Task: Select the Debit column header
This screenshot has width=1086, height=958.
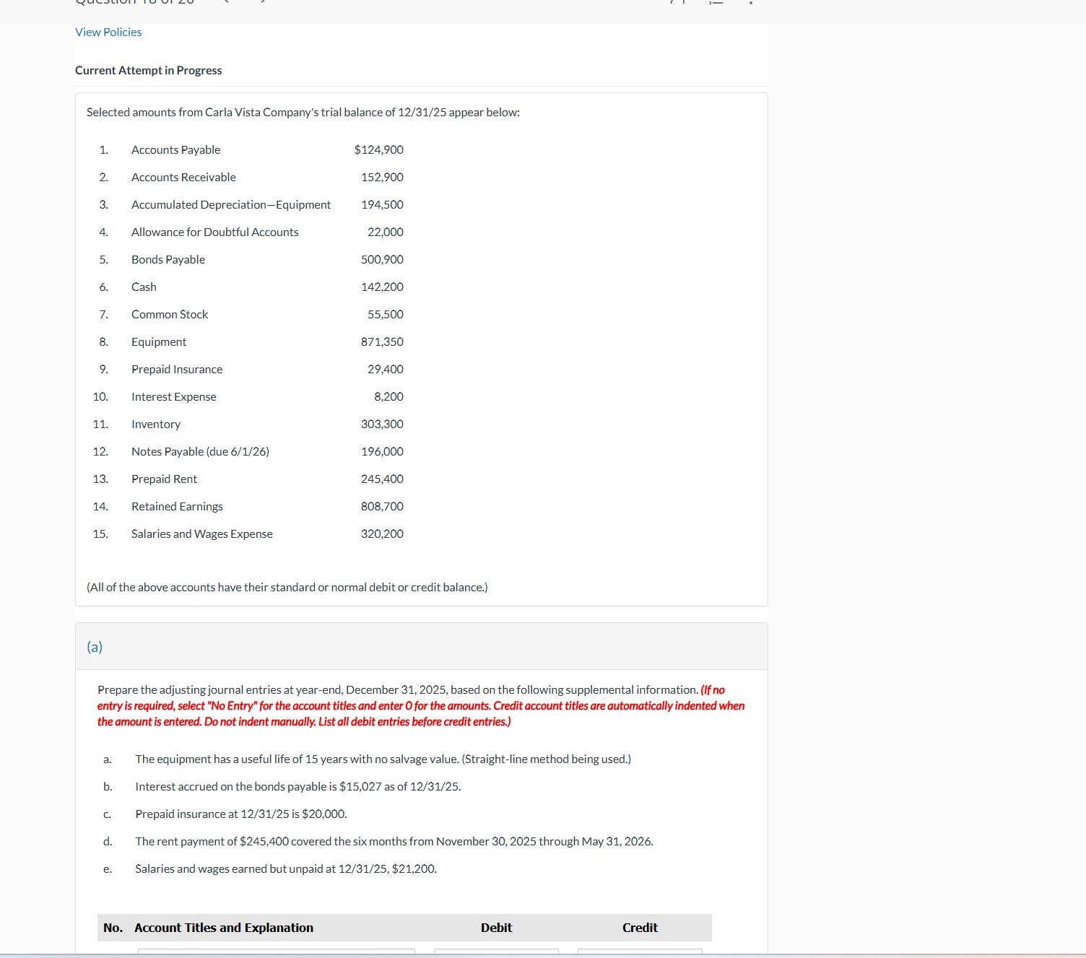Action: [495, 928]
